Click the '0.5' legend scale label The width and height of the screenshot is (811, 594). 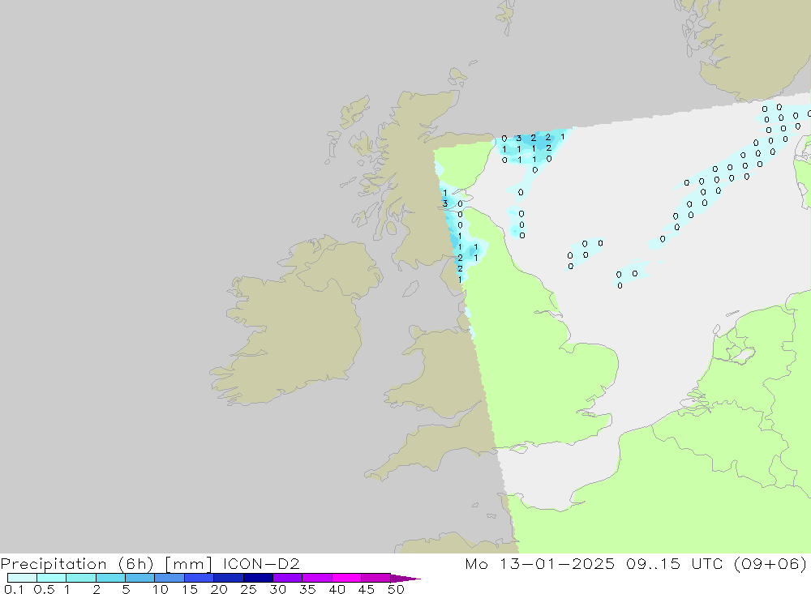44,589
